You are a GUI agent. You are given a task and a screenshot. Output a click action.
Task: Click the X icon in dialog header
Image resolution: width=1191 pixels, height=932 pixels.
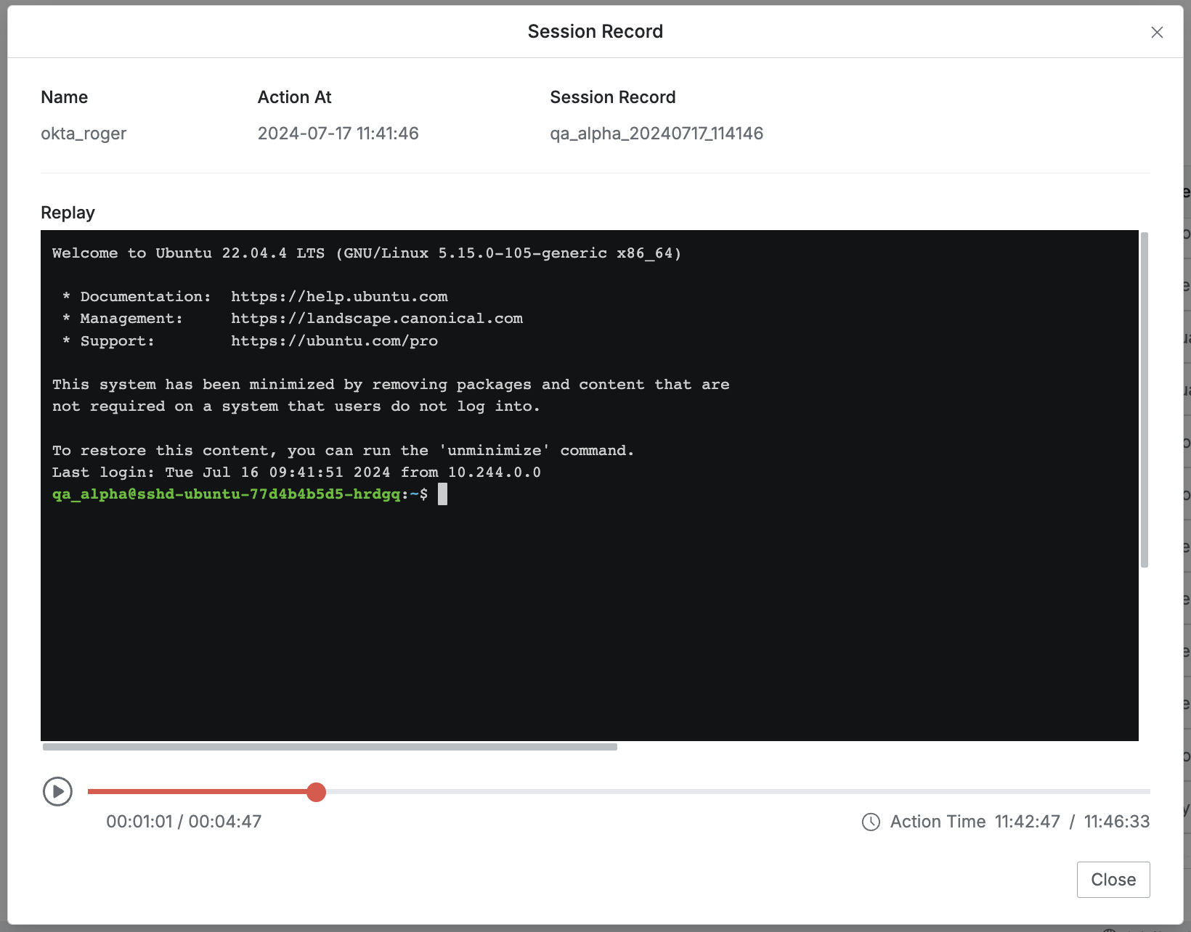(1157, 32)
